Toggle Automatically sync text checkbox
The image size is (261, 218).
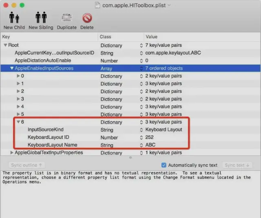point(164,165)
